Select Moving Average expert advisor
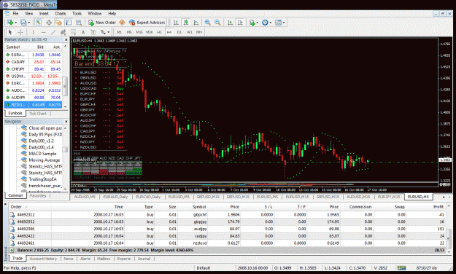The image size is (456, 274). 45,160
